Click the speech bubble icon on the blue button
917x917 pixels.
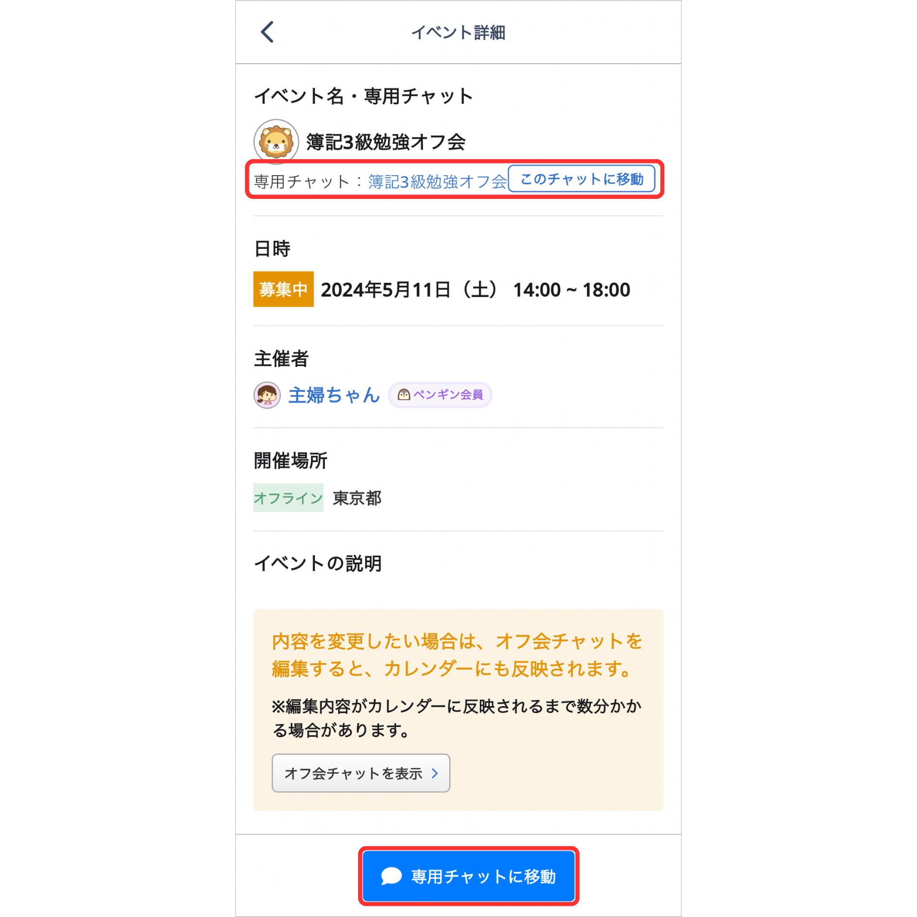(391, 876)
